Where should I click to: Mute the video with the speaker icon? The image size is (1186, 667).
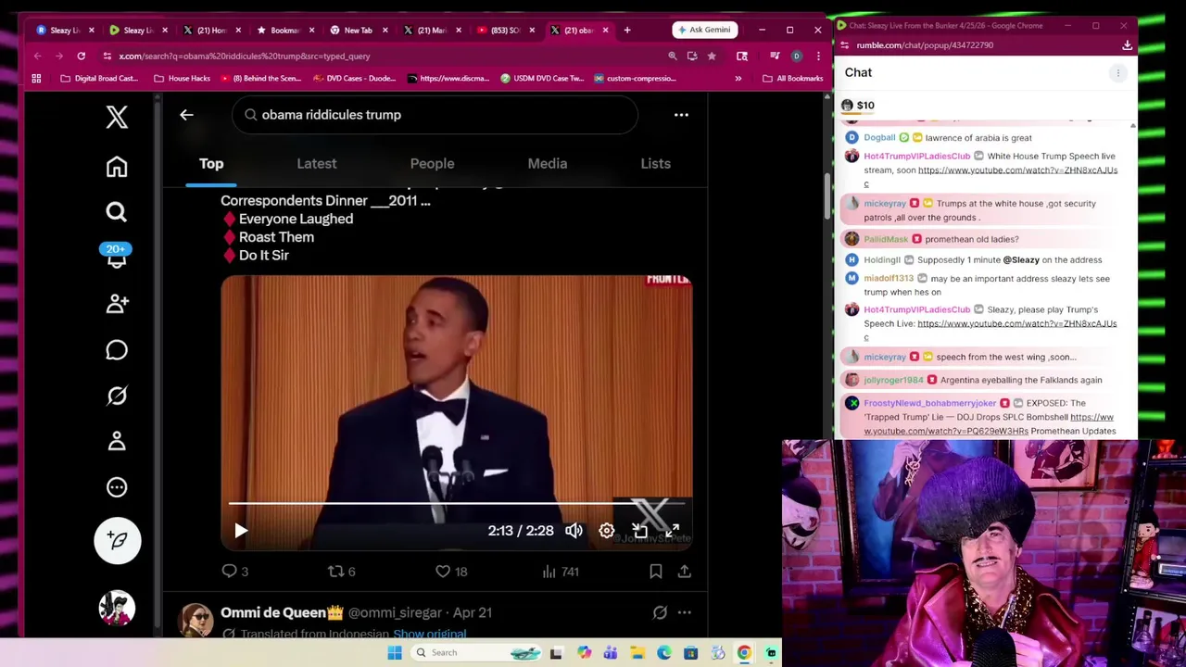574,531
